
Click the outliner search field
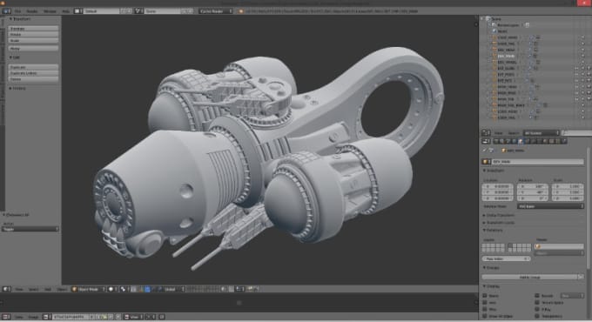pos(578,133)
